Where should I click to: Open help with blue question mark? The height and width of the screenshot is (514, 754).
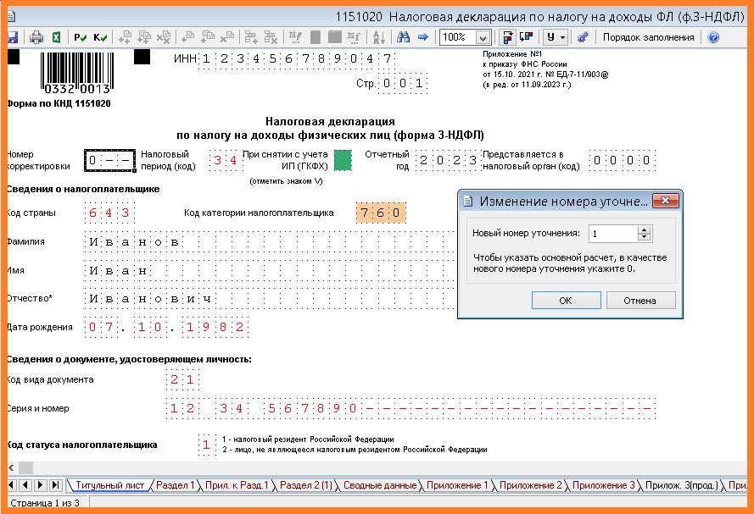[713, 37]
